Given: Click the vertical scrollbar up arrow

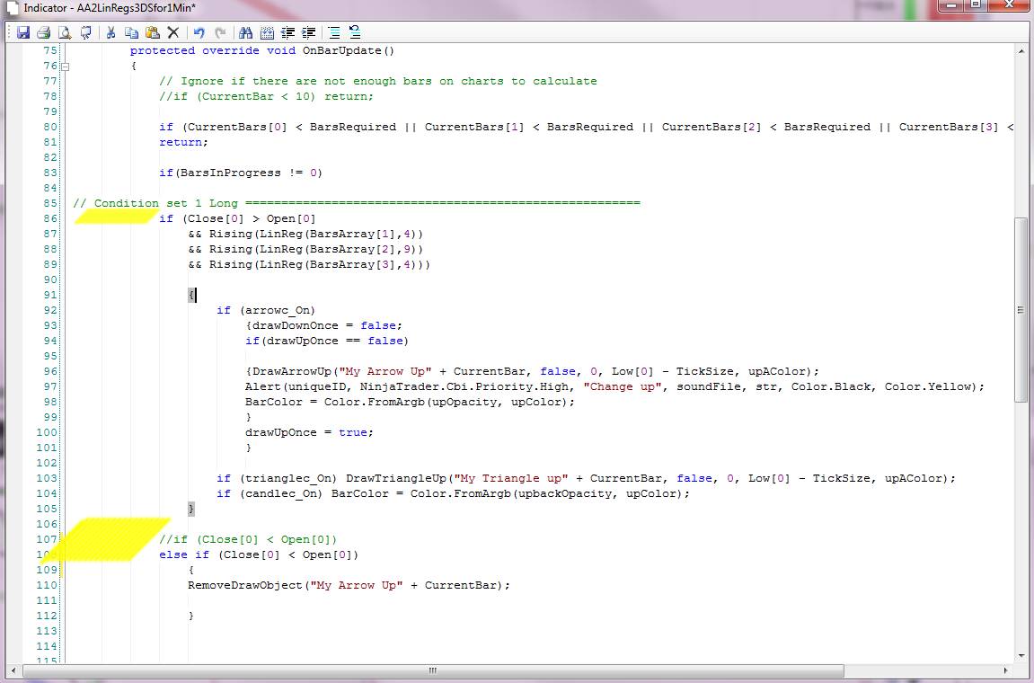Looking at the screenshot, I should click(1021, 51).
